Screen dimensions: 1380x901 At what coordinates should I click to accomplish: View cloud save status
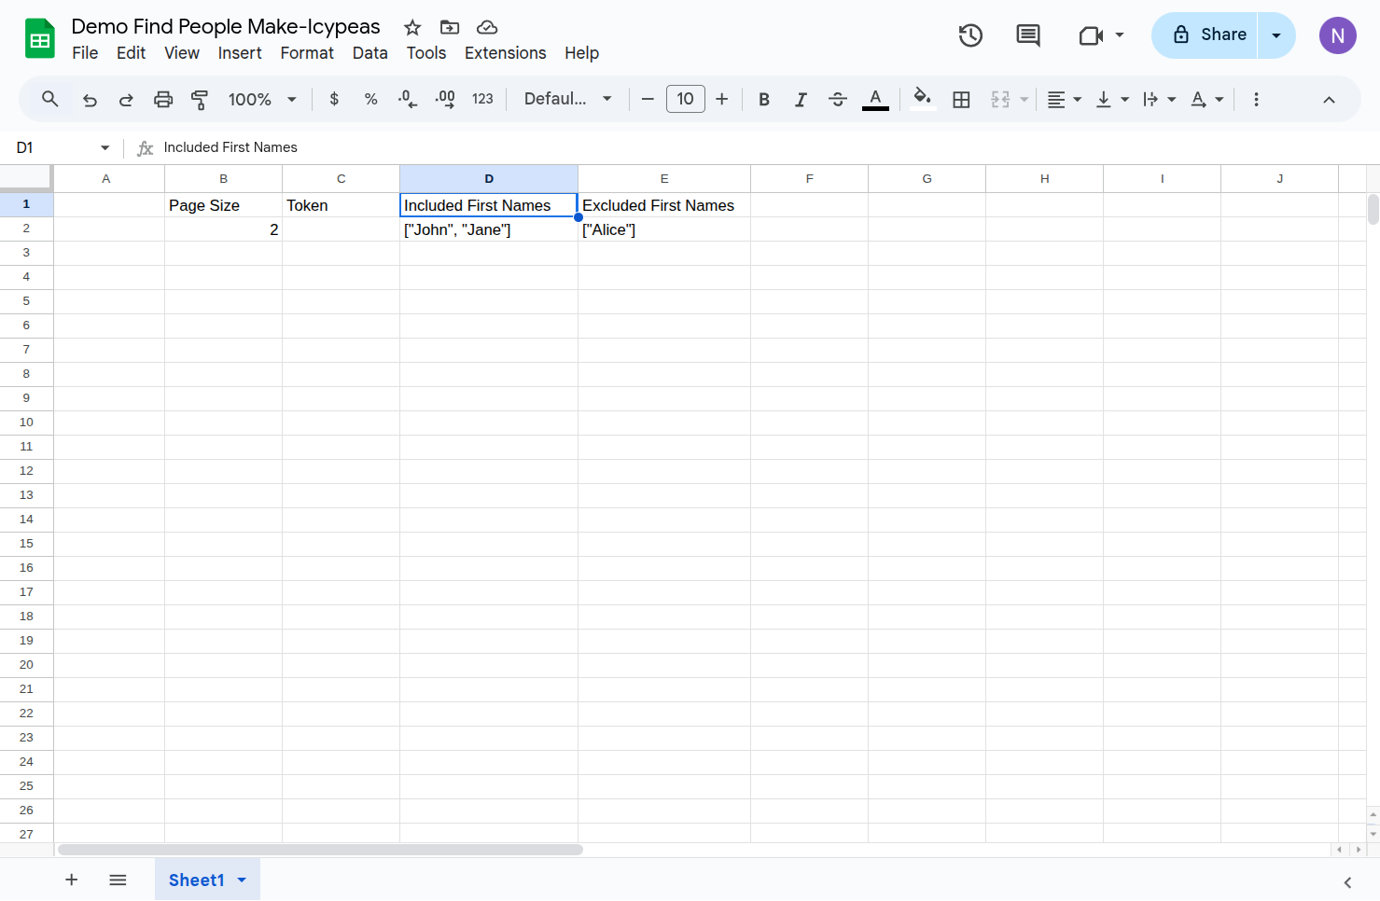[x=487, y=27]
